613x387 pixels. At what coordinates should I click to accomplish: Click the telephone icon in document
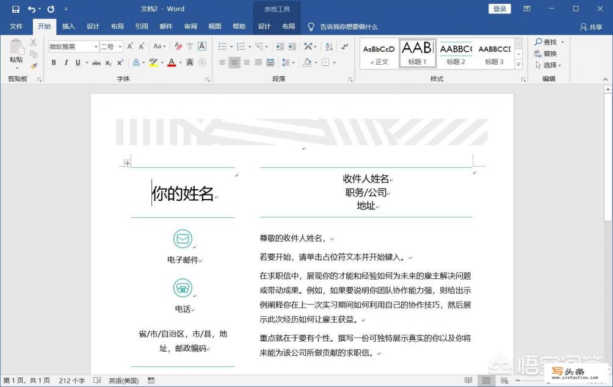[183, 288]
